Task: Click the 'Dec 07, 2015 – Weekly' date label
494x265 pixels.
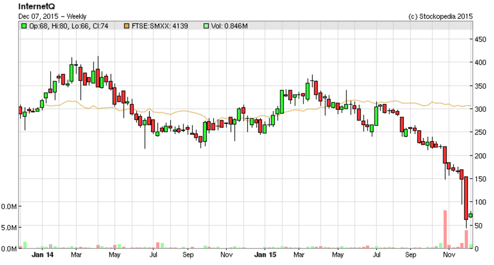Action: click(x=52, y=16)
